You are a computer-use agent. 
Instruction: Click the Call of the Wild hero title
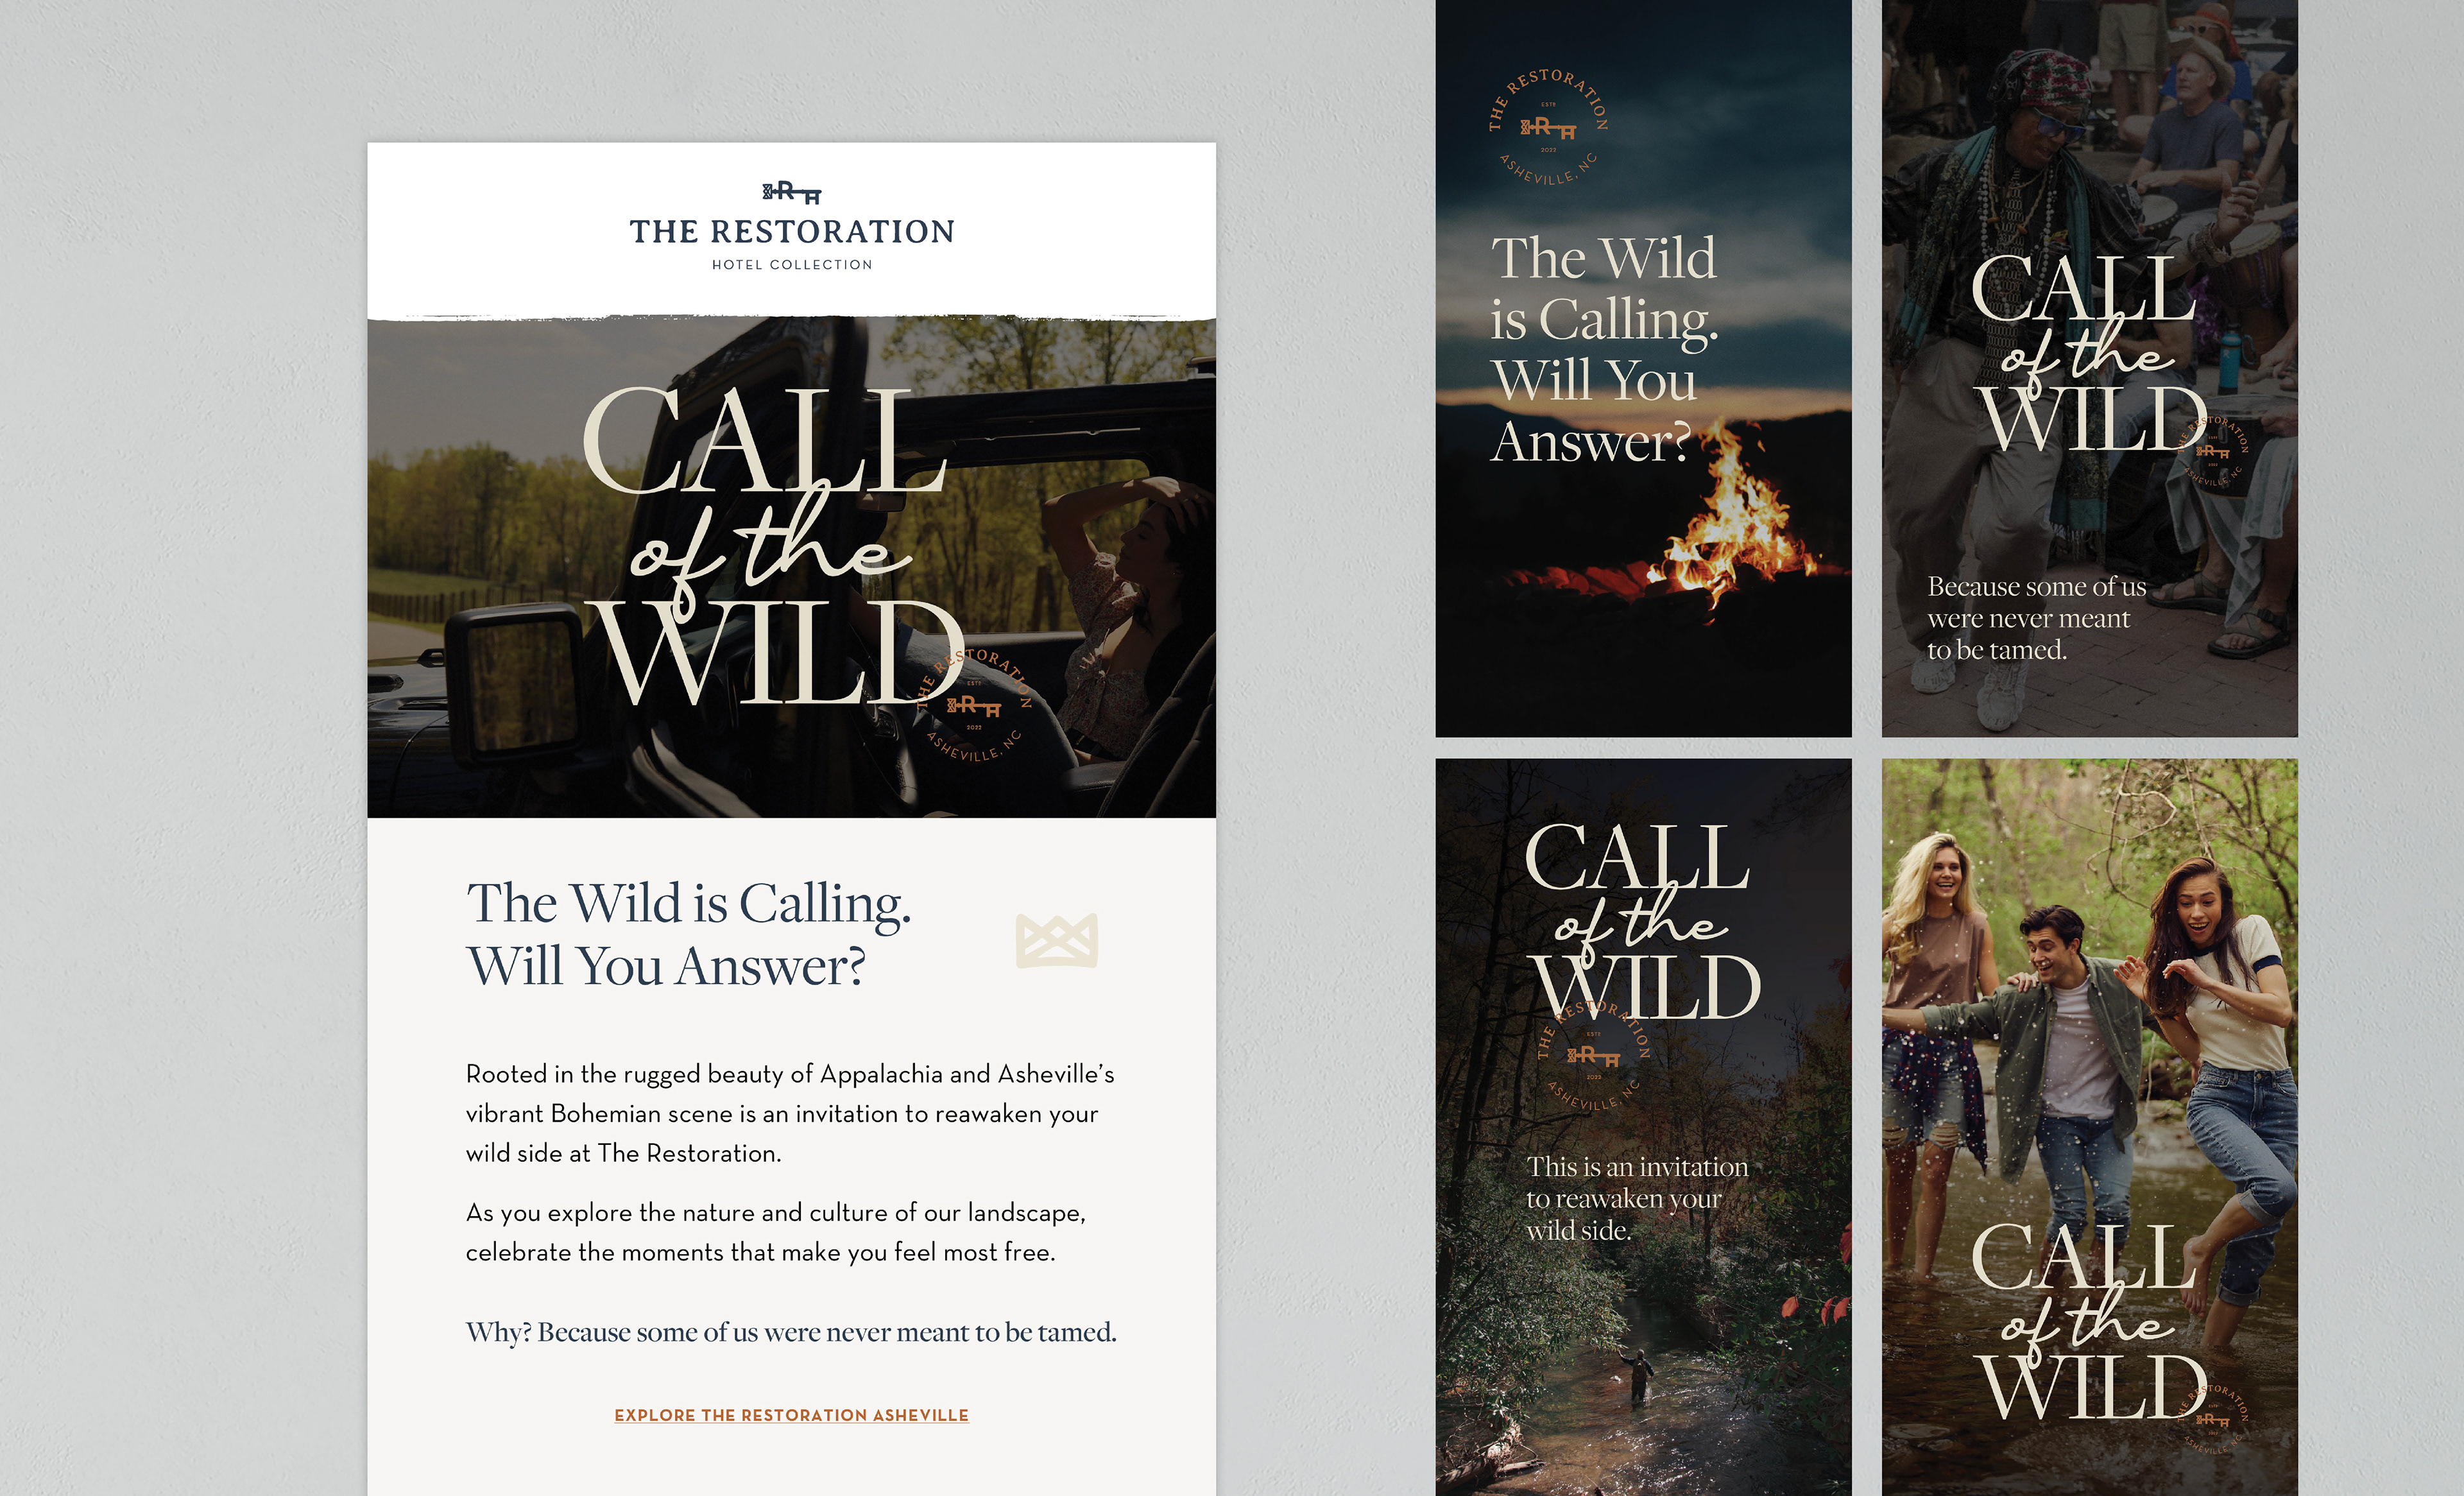tap(772, 545)
